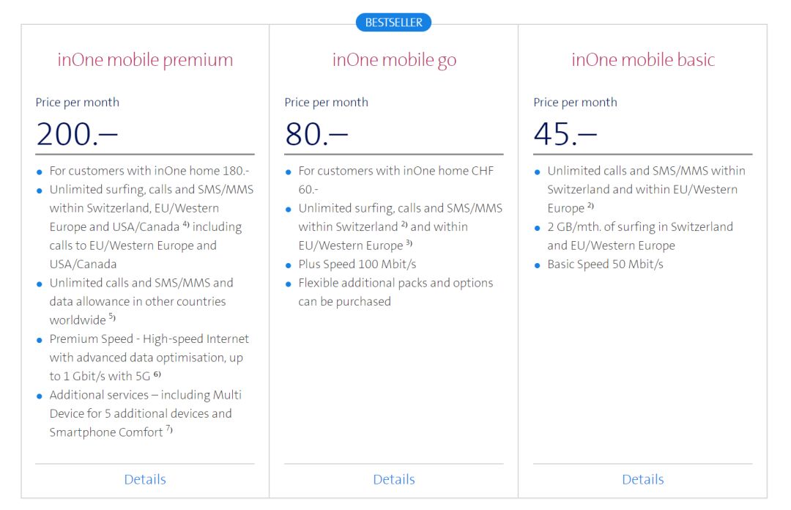791x510 pixels.
Task: Click footnote 4 after USA/Canada
Action: [186, 224]
